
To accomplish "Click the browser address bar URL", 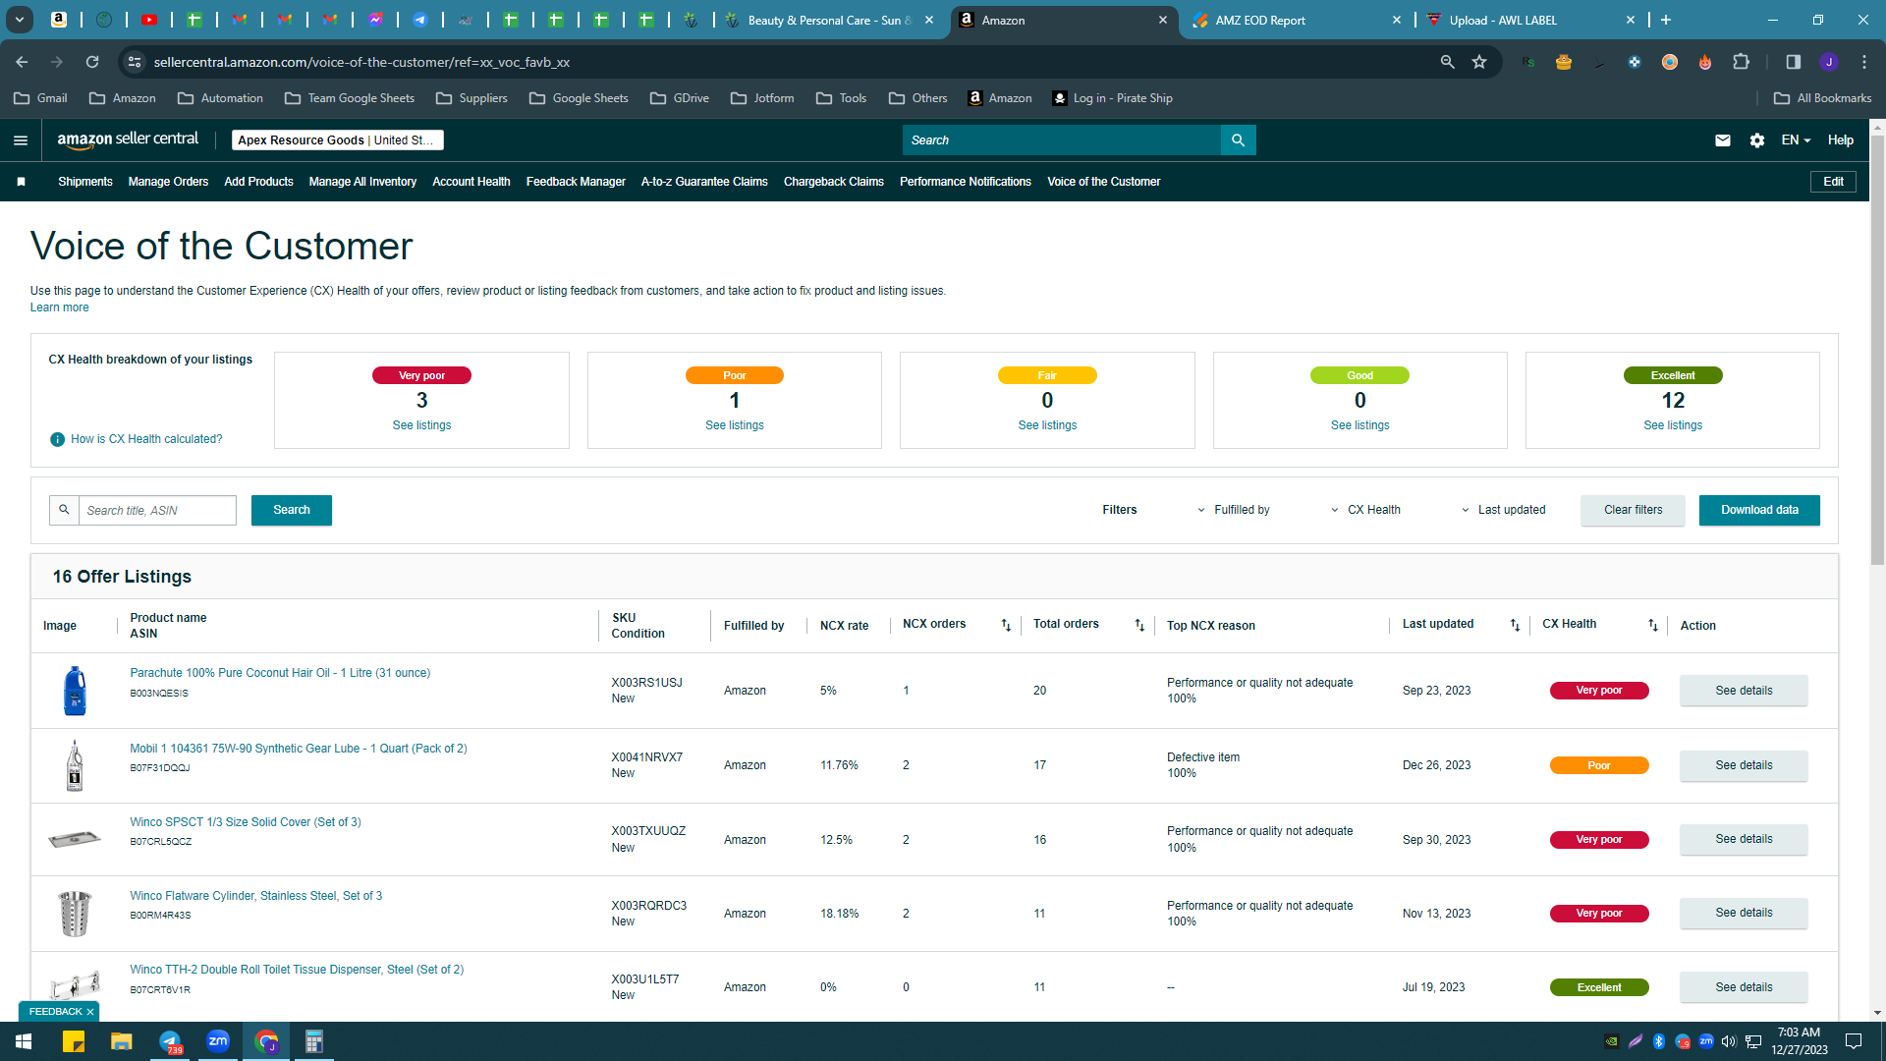I will [x=361, y=62].
